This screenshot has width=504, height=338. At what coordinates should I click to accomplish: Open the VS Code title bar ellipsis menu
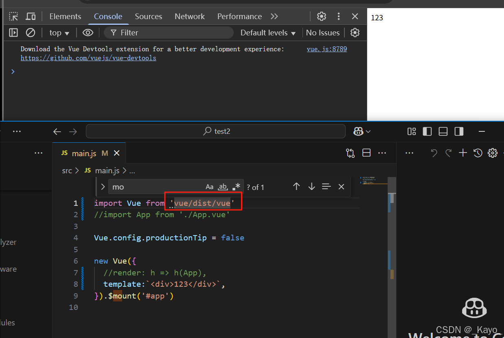[17, 131]
